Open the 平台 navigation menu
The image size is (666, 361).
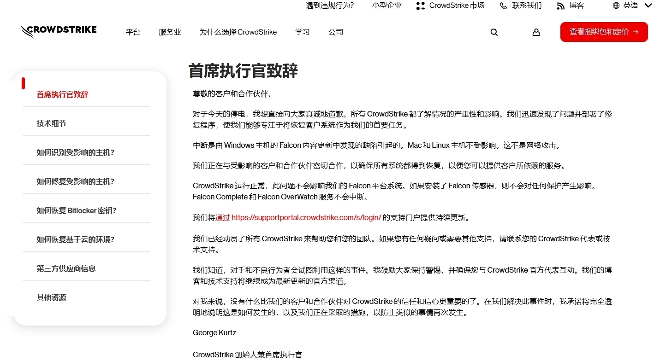[x=133, y=32]
